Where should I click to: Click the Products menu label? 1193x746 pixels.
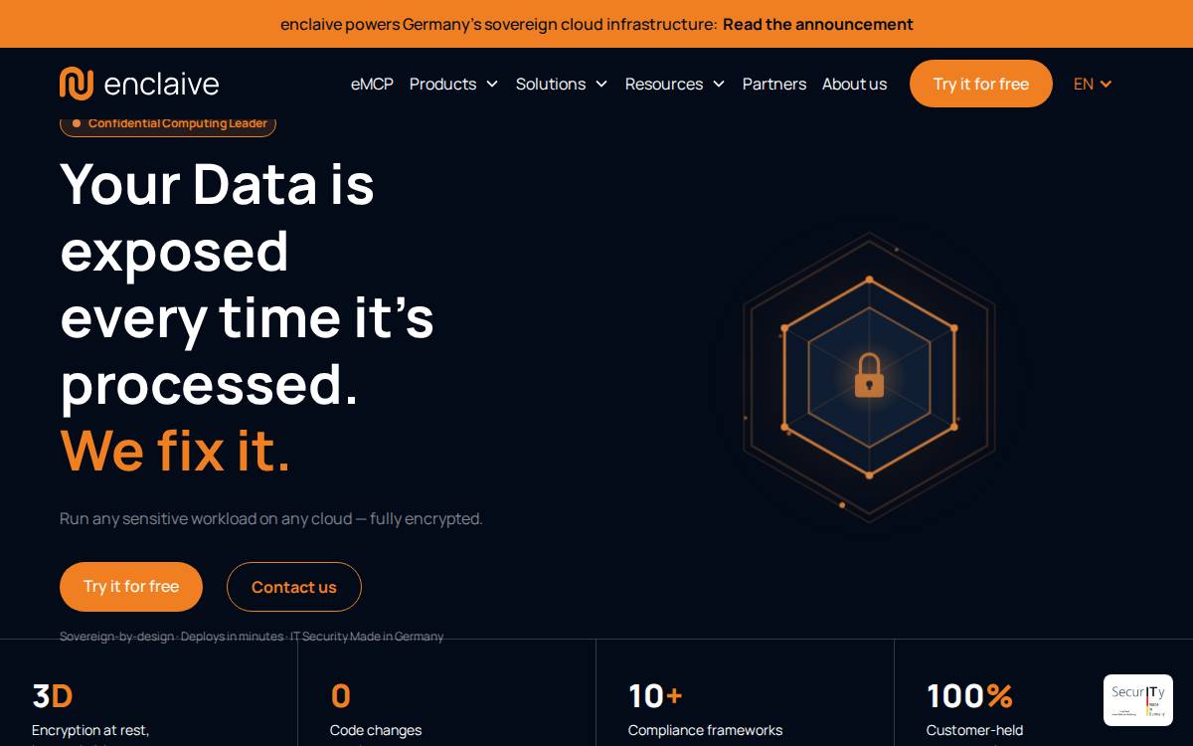(x=442, y=84)
